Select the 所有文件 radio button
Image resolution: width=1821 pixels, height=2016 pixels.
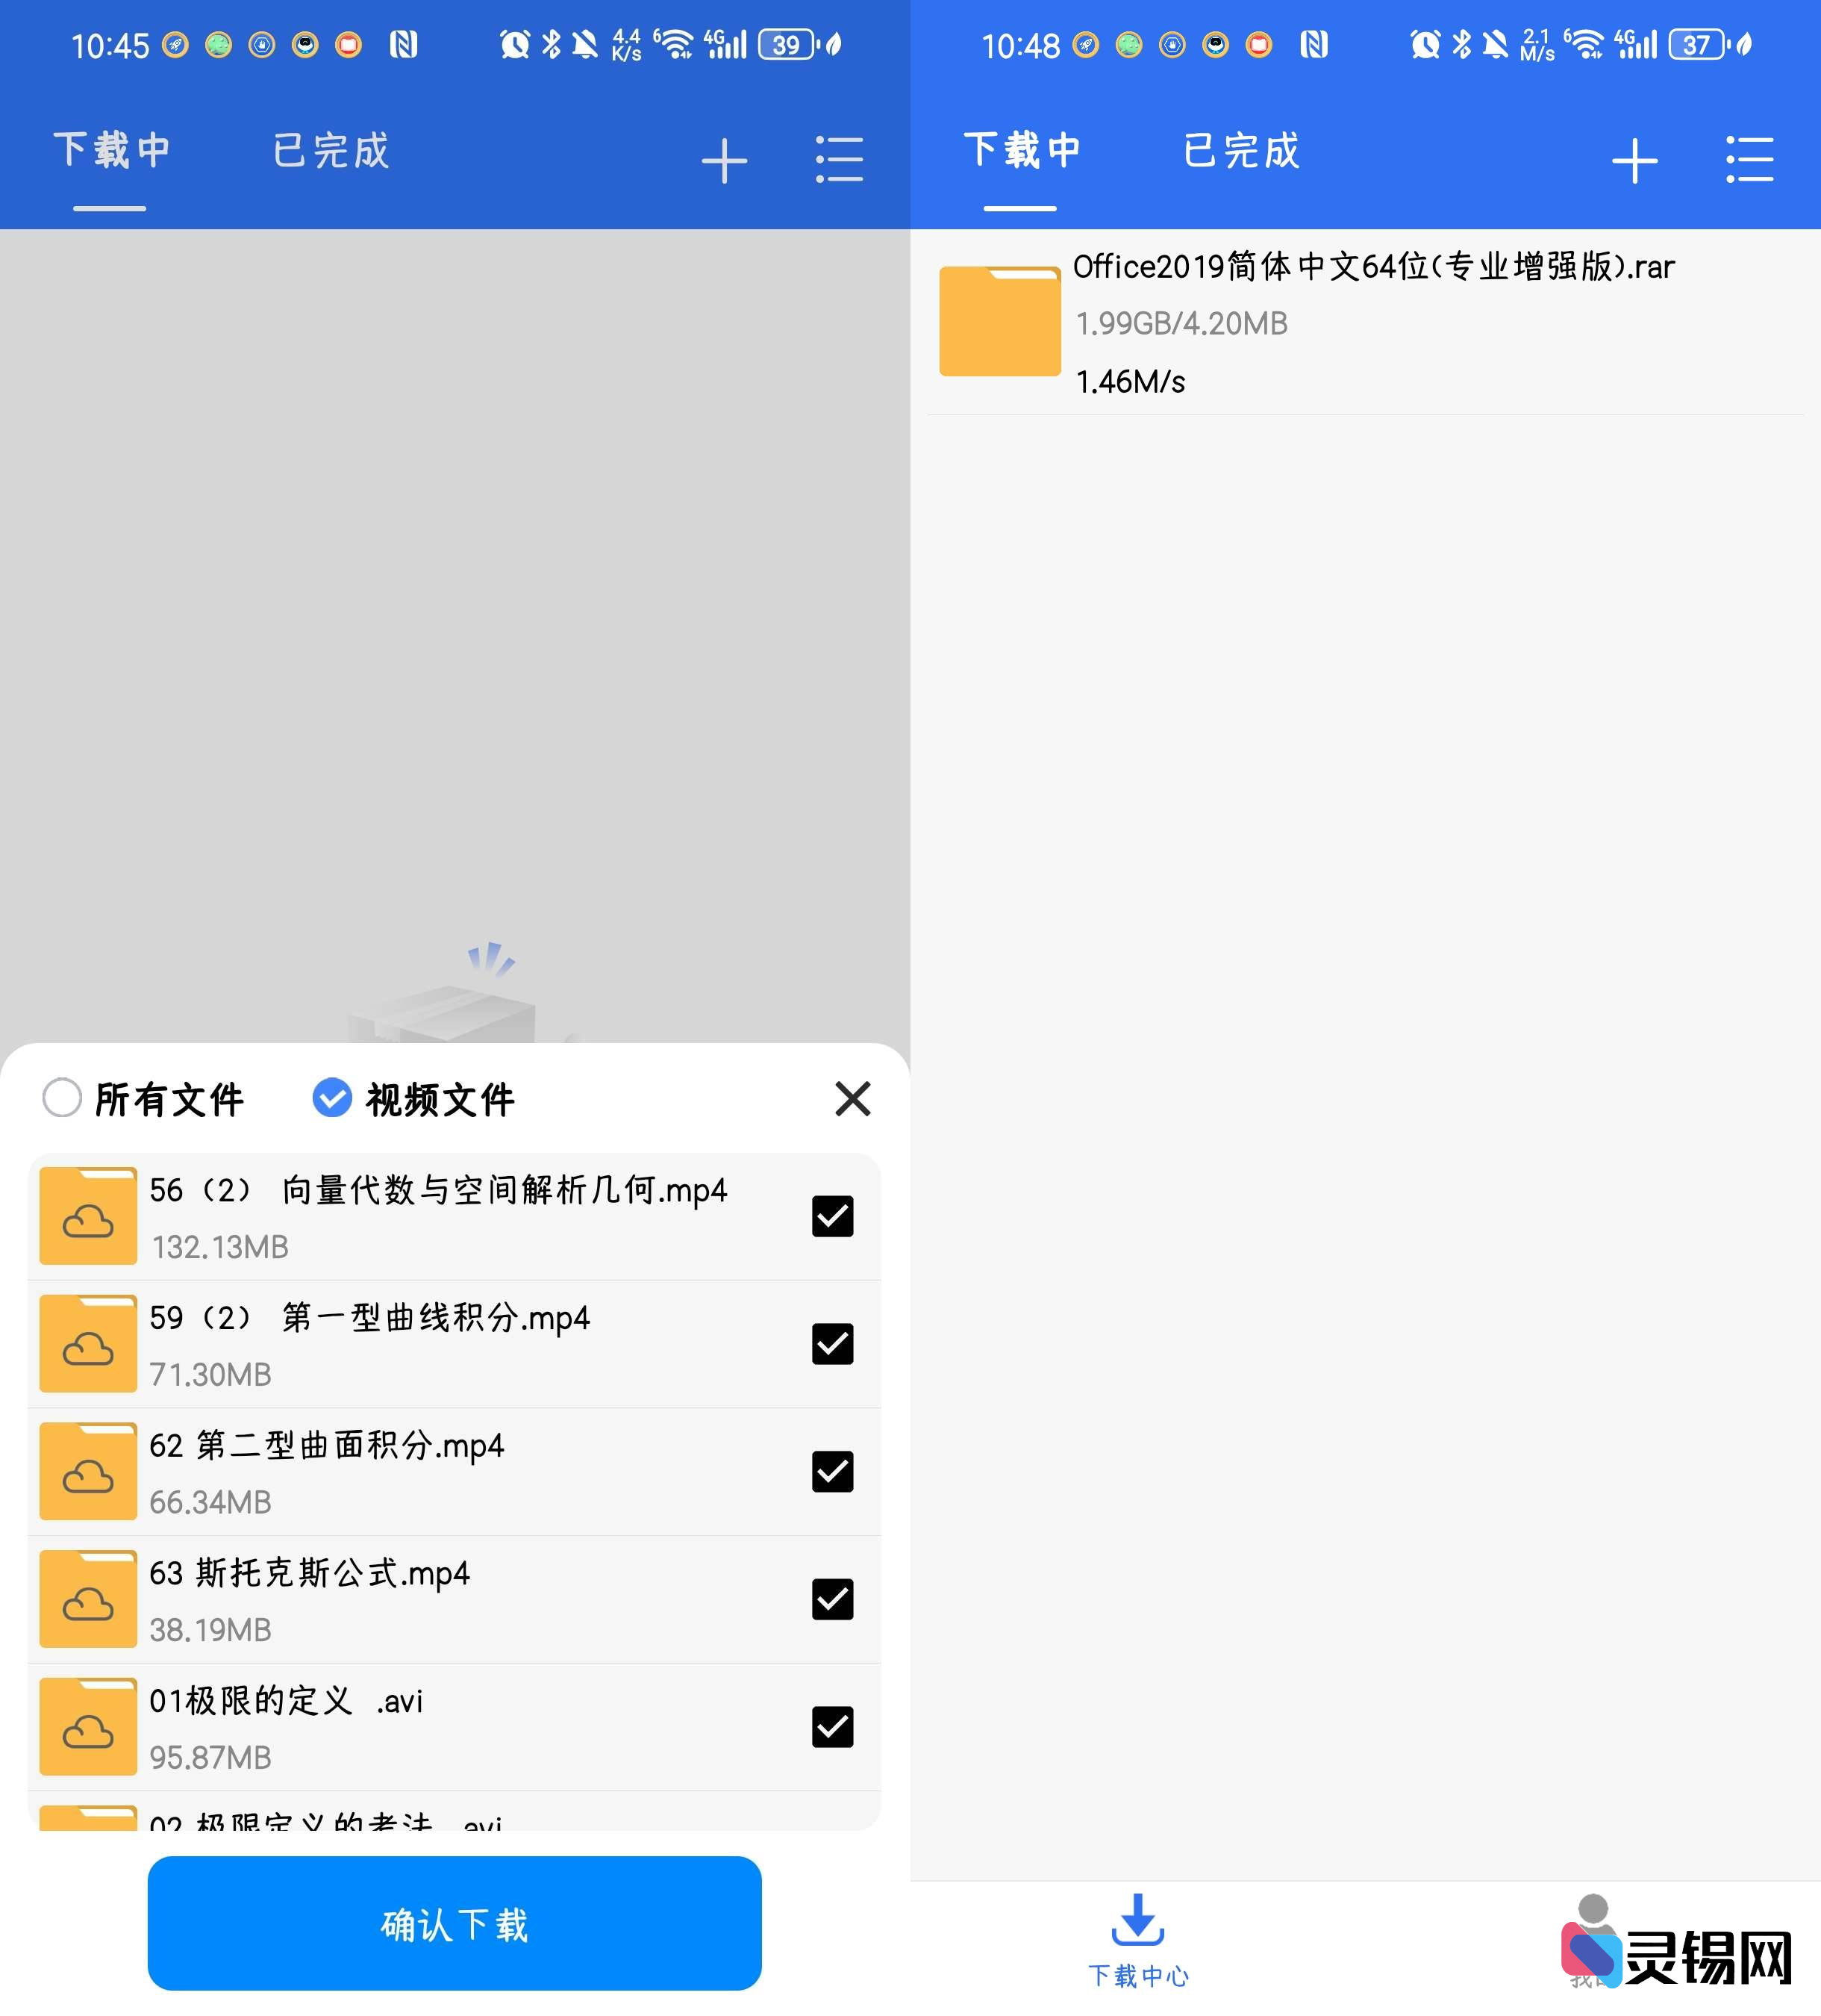[63, 1098]
